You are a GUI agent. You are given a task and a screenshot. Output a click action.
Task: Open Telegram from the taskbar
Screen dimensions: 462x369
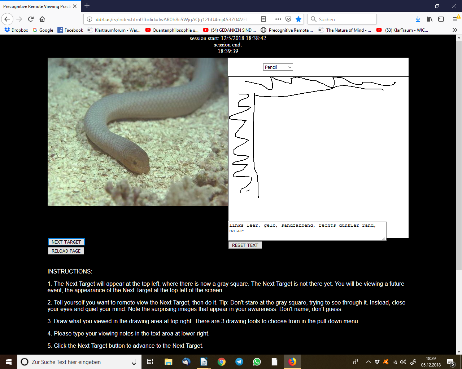coord(239,362)
